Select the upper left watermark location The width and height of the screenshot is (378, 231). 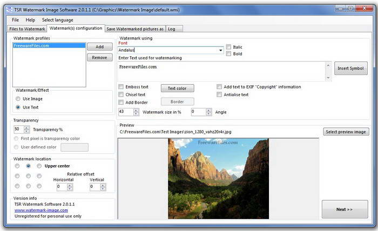(x=17, y=166)
